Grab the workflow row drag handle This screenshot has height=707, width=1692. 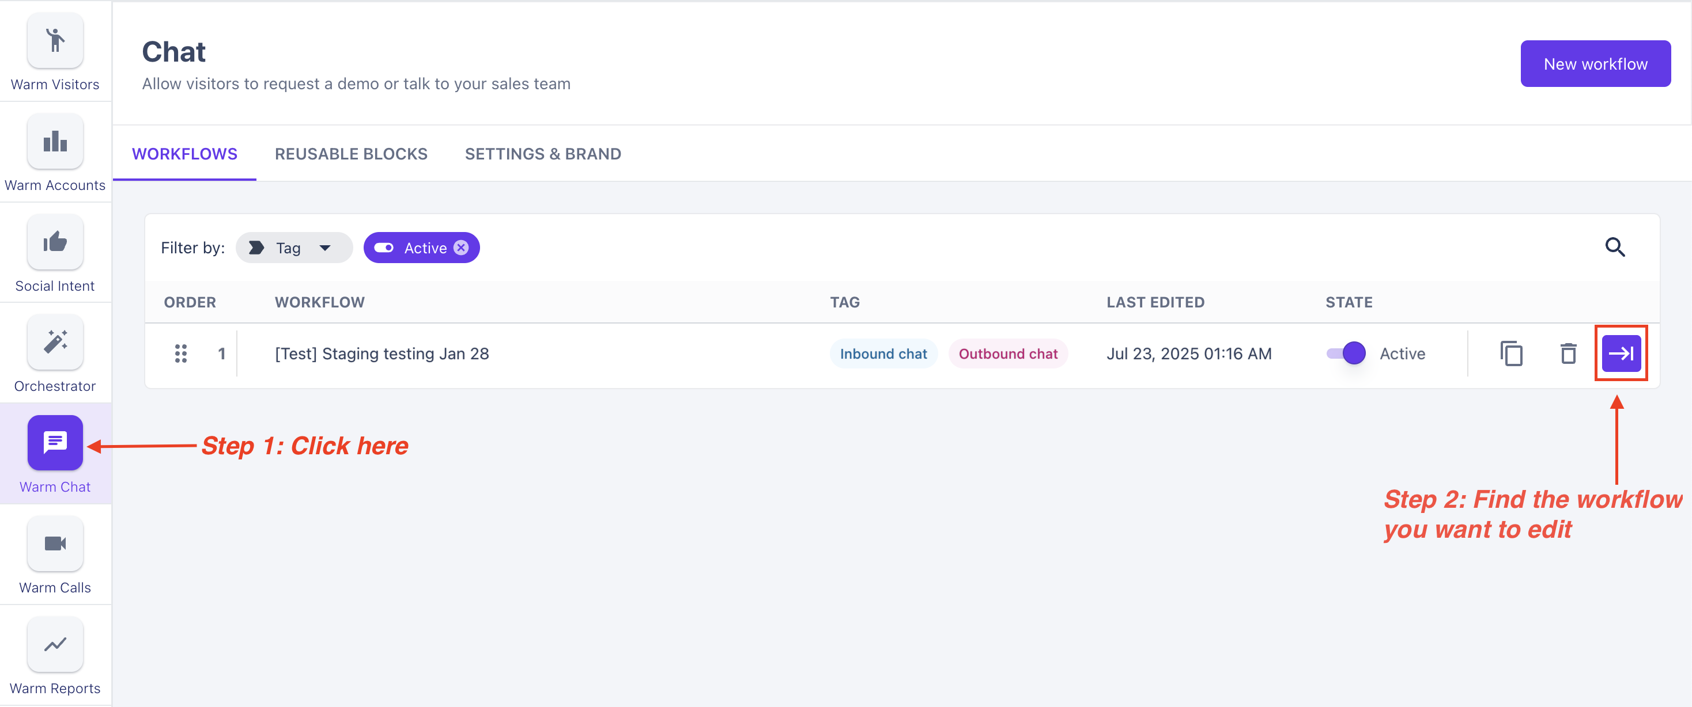point(180,354)
